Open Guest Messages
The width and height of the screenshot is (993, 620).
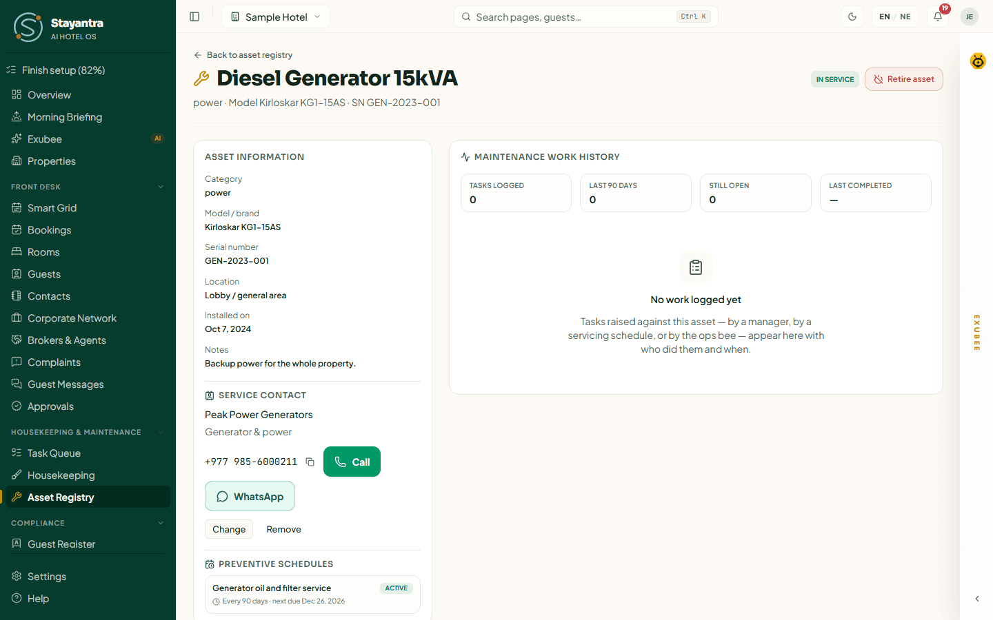click(x=88, y=384)
